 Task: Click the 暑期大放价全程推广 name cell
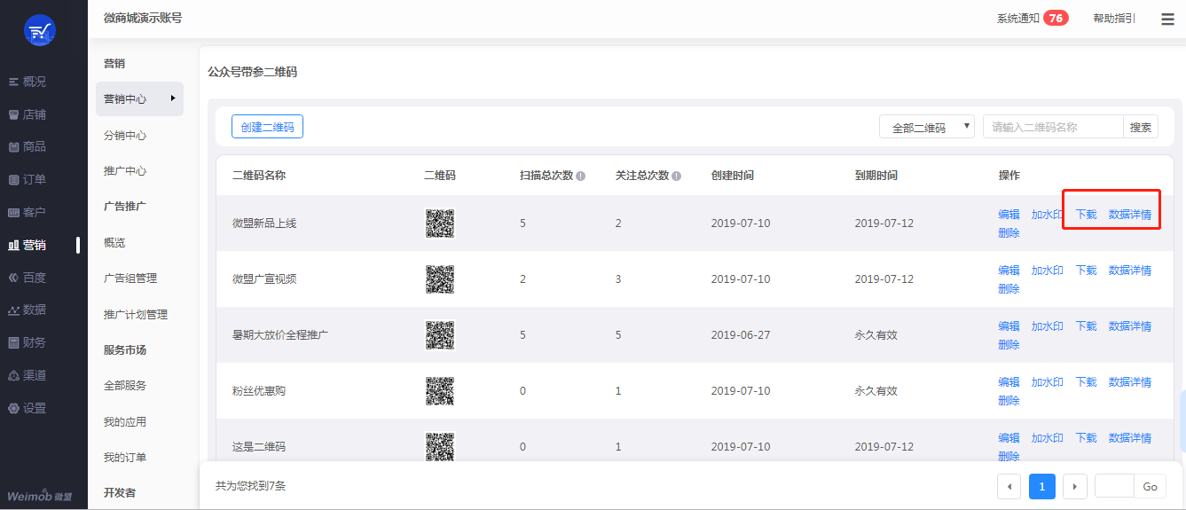280,335
